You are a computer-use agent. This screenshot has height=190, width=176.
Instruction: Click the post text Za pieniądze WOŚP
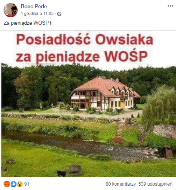point(27,23)
